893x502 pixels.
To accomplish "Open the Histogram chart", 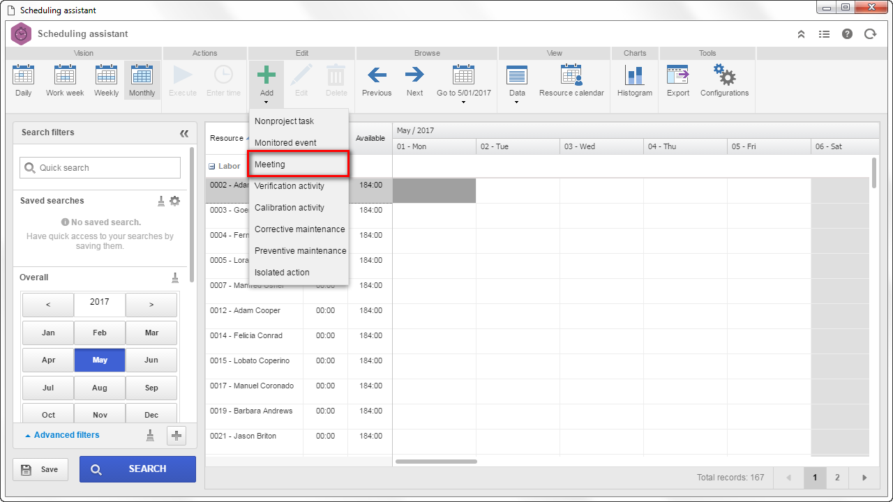I will point(634,80).
